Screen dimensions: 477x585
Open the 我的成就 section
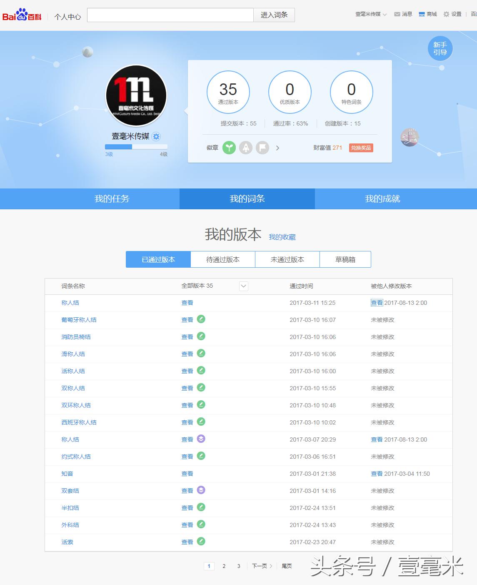tap(382, 199)
